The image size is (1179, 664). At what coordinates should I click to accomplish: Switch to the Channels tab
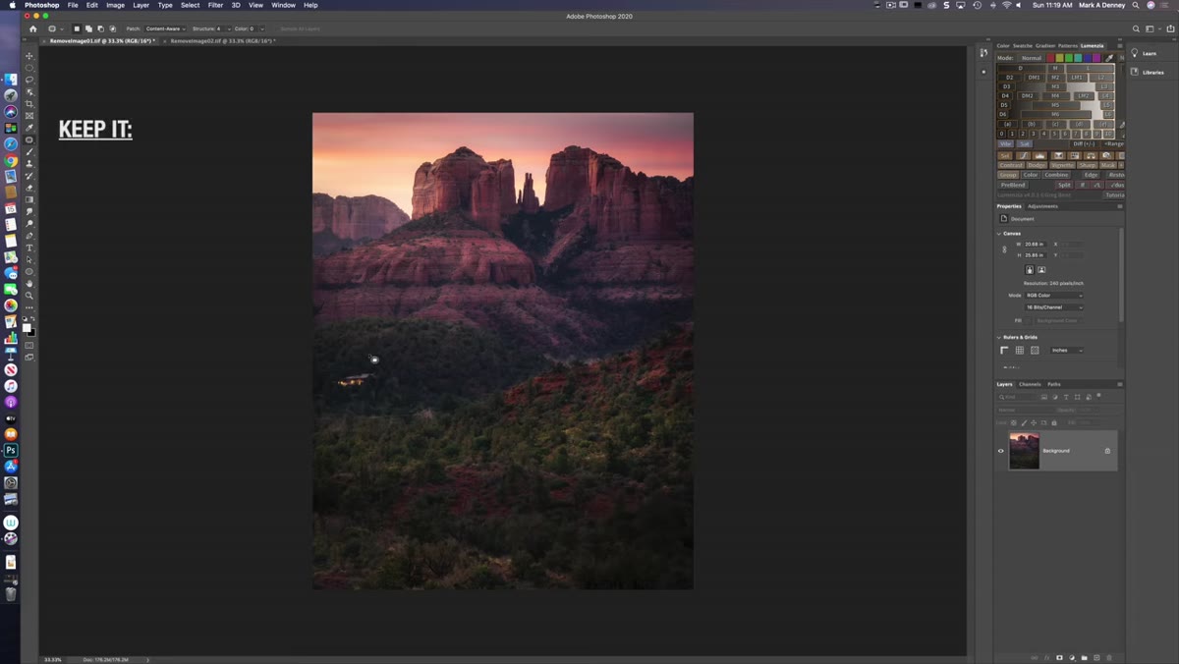click(x=1030, y=384)
